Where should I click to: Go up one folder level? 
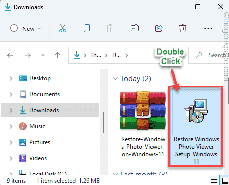57,55
